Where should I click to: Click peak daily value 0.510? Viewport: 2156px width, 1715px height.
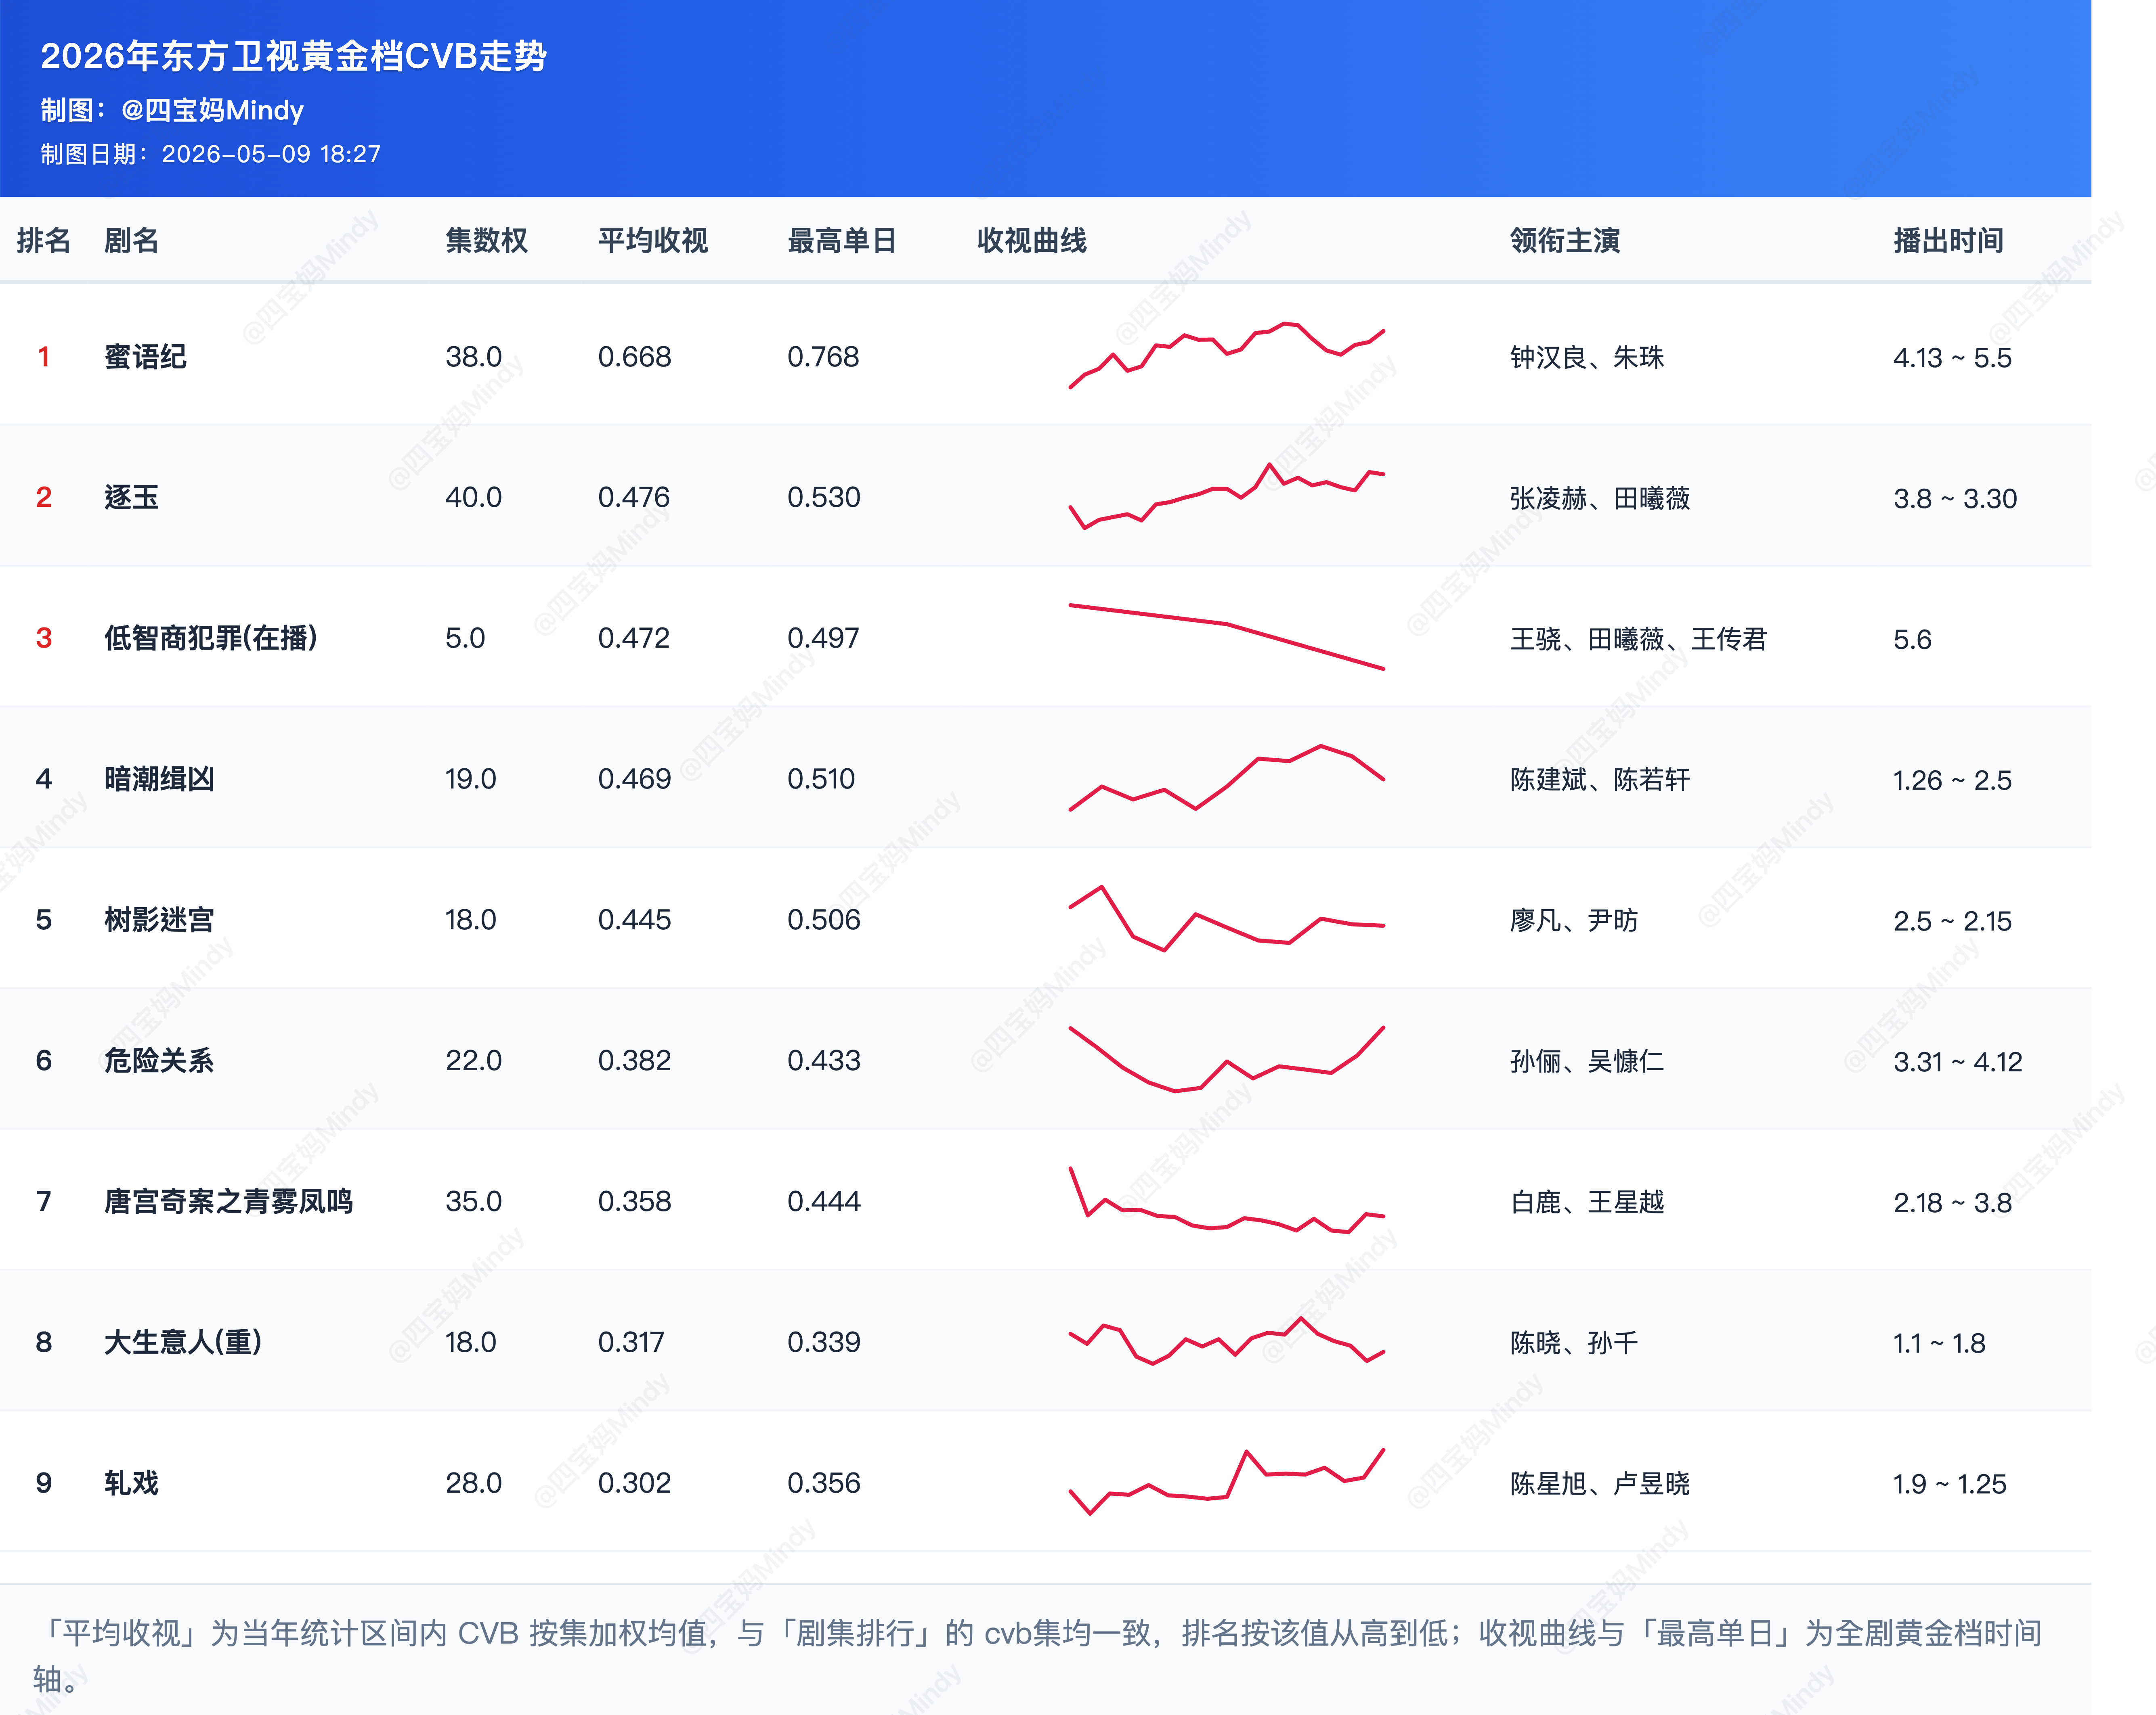pos(821,778)
